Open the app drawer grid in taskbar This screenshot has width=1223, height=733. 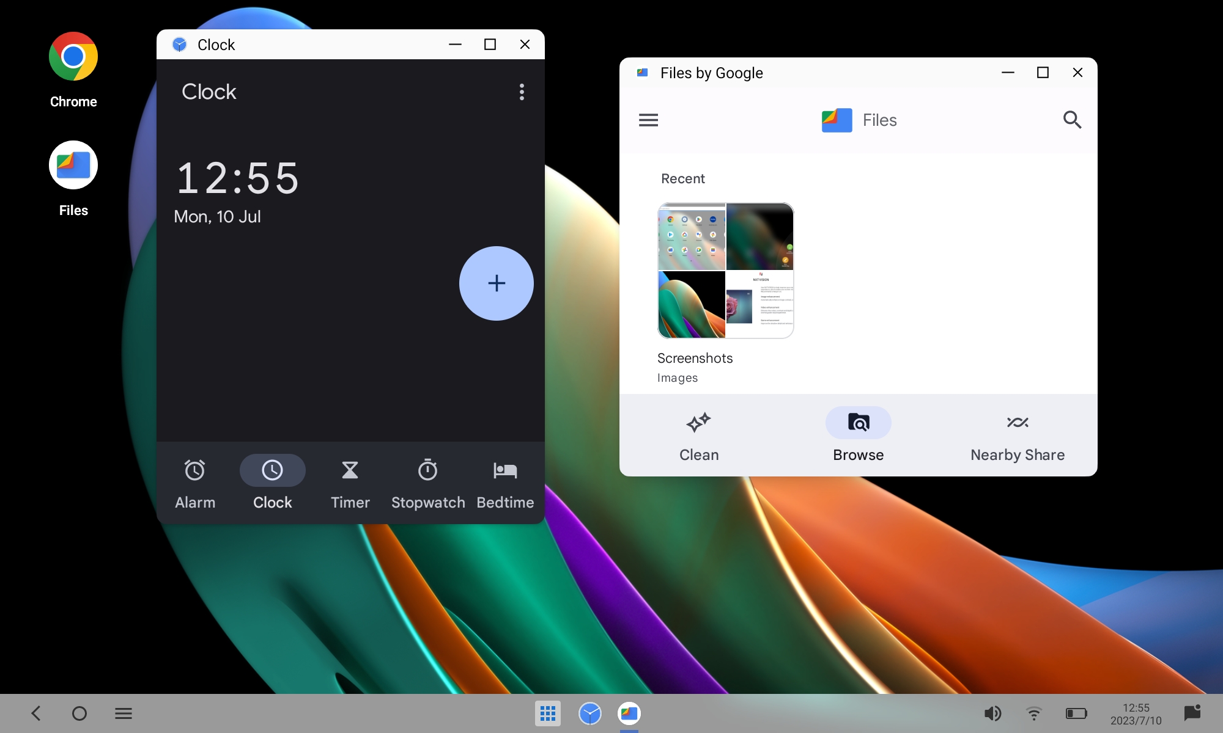[547, 713]
